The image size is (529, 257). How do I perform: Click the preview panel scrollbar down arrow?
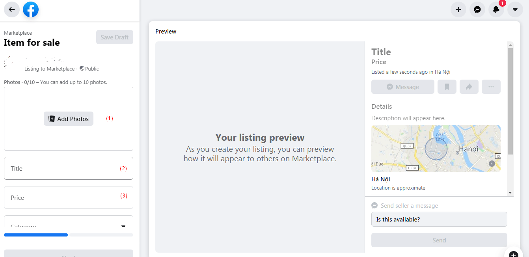[x=510, y=193]
